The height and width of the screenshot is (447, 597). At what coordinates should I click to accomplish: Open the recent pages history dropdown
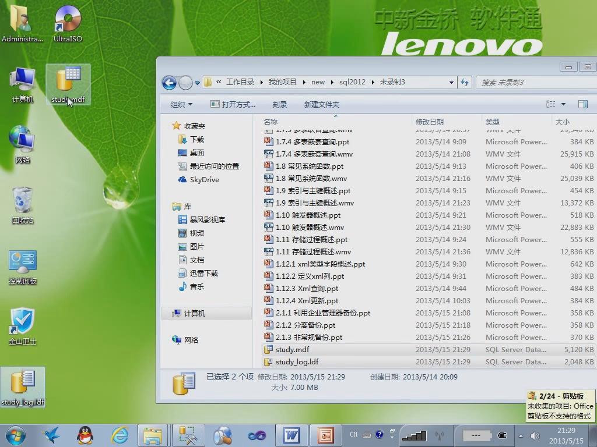(x=197, y=83)
